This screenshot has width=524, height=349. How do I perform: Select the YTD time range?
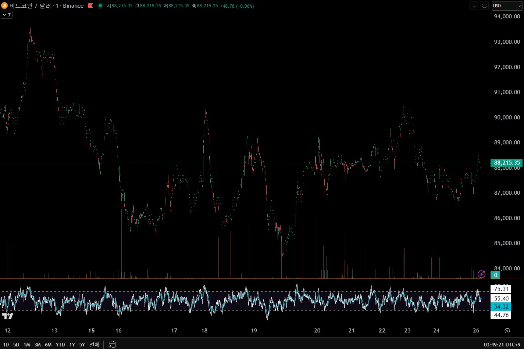tap(60, 345)
